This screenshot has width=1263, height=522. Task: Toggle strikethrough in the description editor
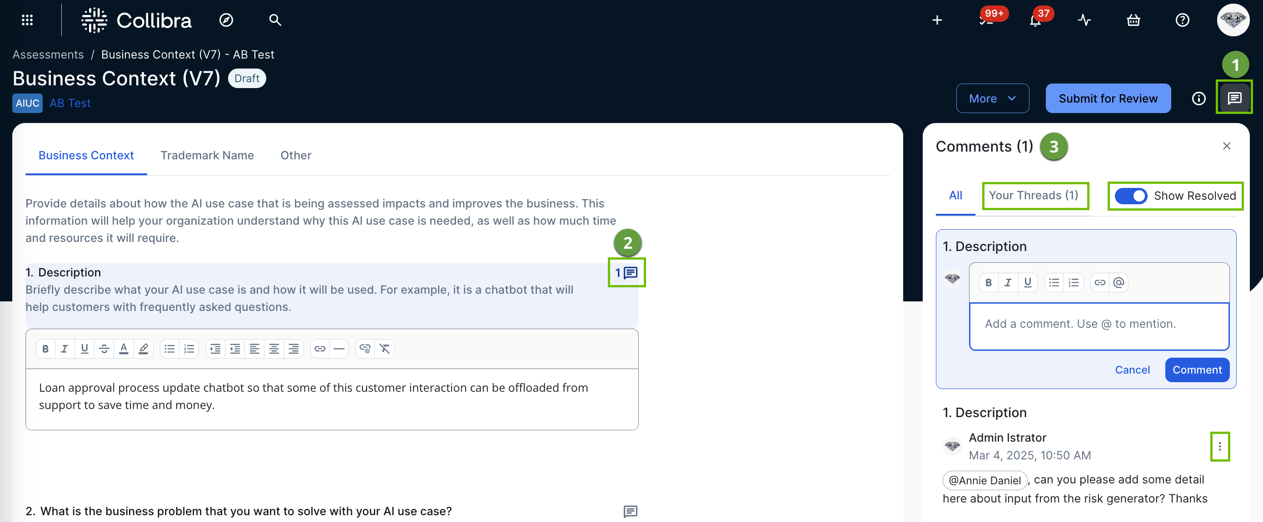click(x=104, y=349)
